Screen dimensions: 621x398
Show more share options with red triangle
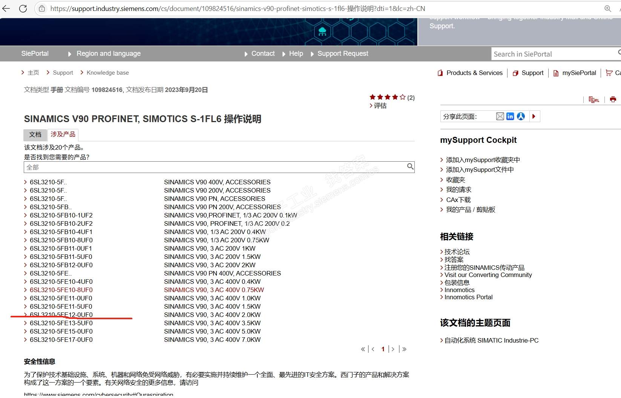click(x=534, y=116)
